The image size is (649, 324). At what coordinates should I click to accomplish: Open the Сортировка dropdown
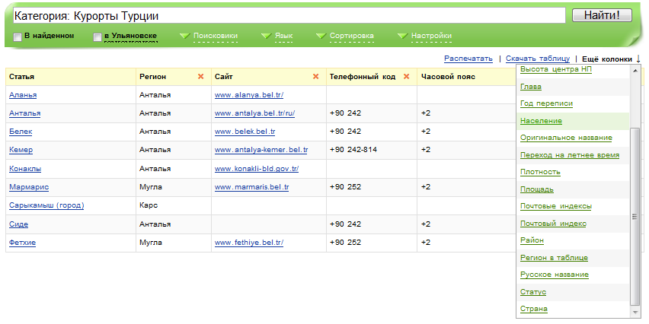click(x=351, y=36)
